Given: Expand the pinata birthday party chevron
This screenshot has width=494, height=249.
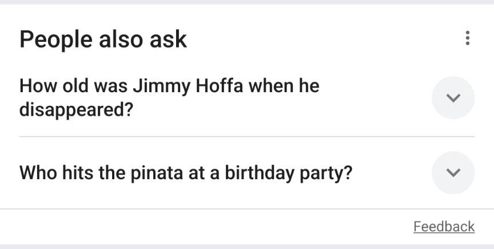Looking at the screenshot, I should pyautogui.click(x=453, y=172).
